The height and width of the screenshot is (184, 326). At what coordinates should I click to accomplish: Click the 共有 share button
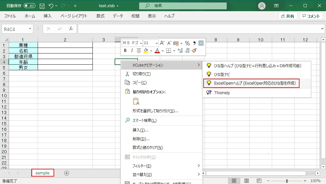click(x=288, y=16)
